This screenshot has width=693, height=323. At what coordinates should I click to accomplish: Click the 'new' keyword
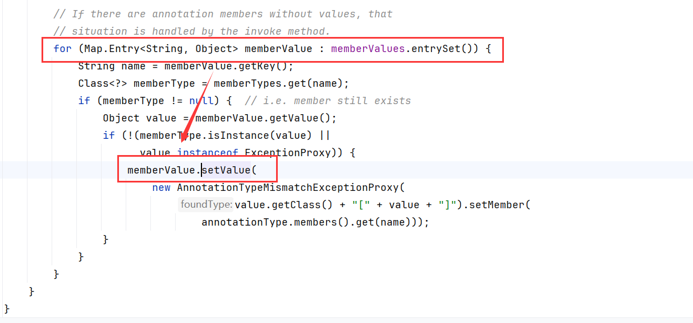161,188
